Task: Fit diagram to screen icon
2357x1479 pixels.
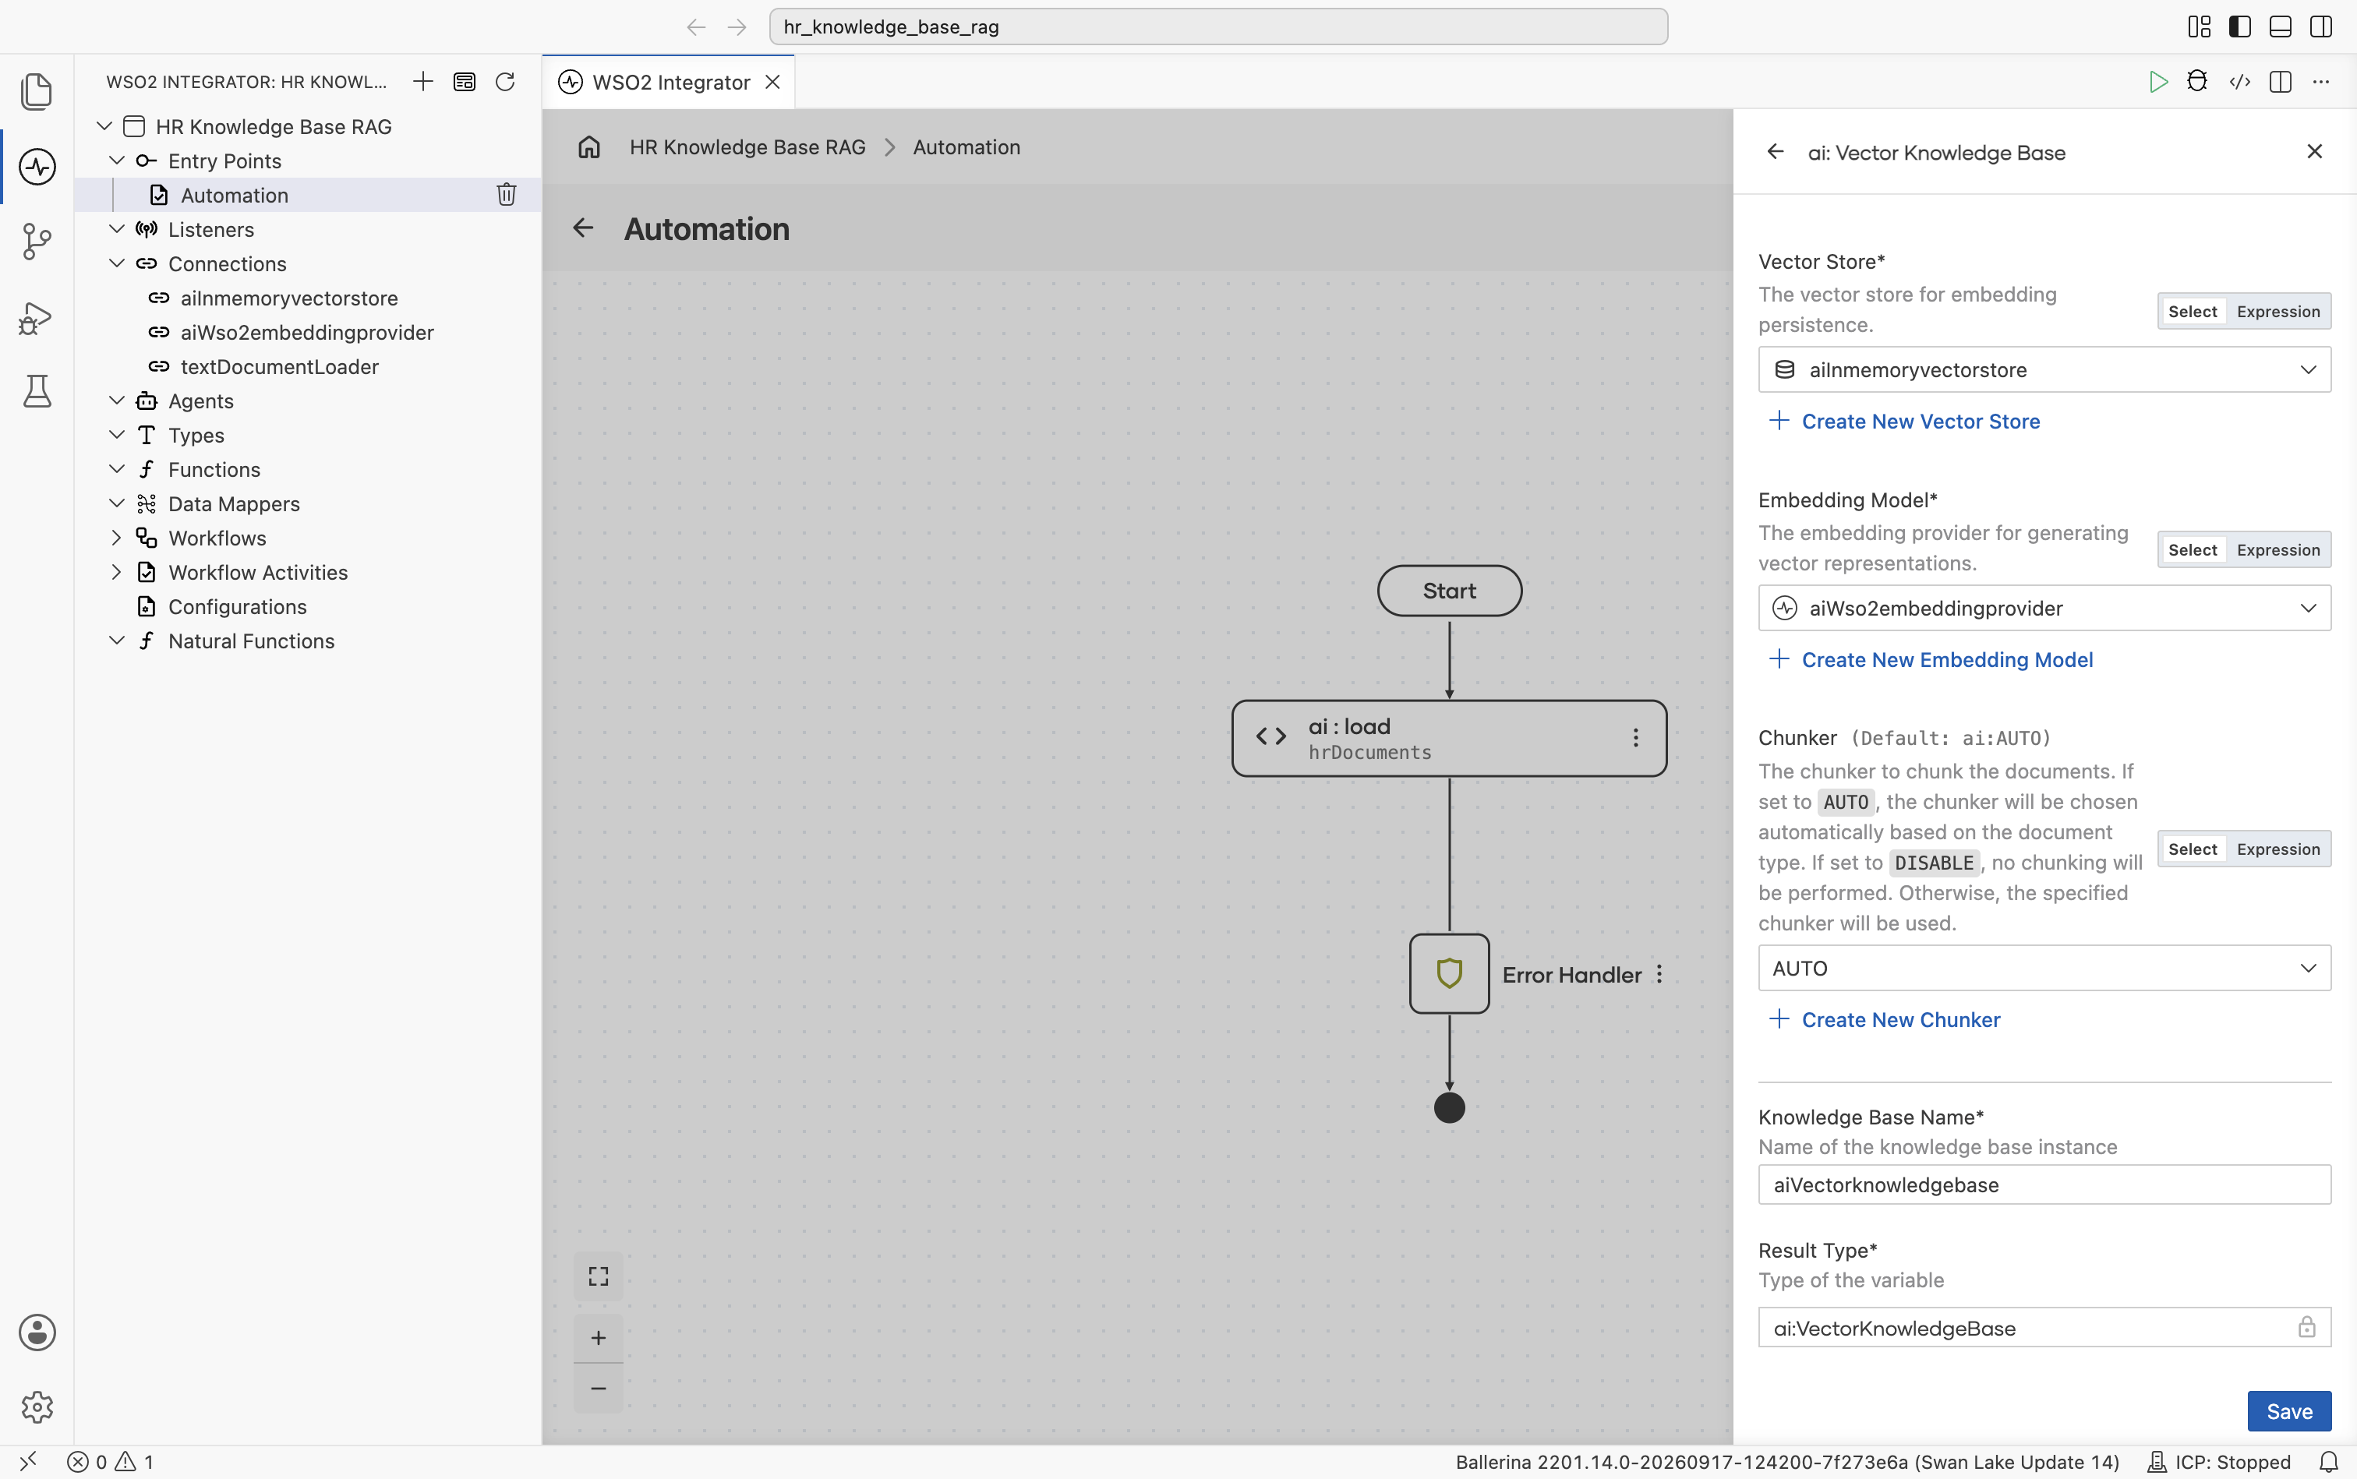Action: pyautogui.click(x=598, y=1276)
